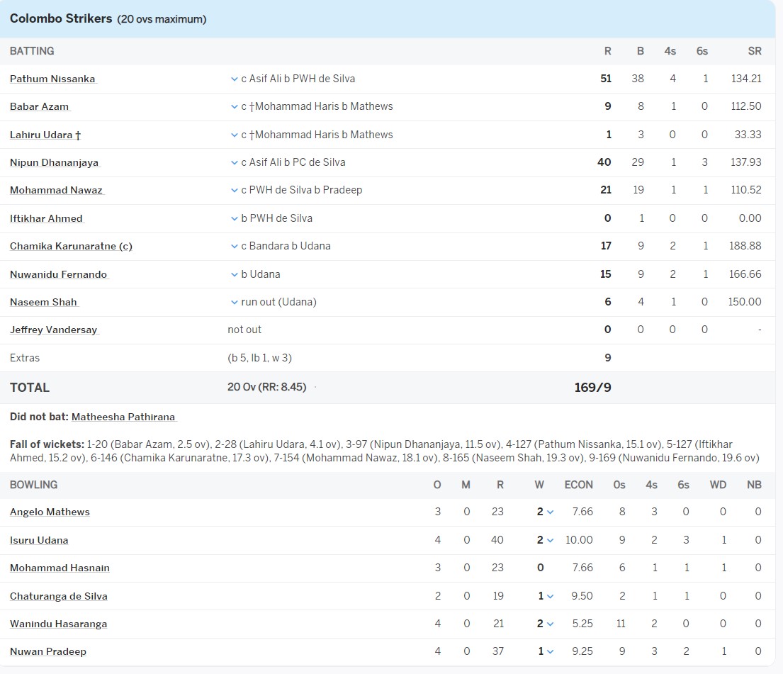Visit Matheesha Pathirana's profile link
This screenshot has width=783, height=674.
coord(123,417)
